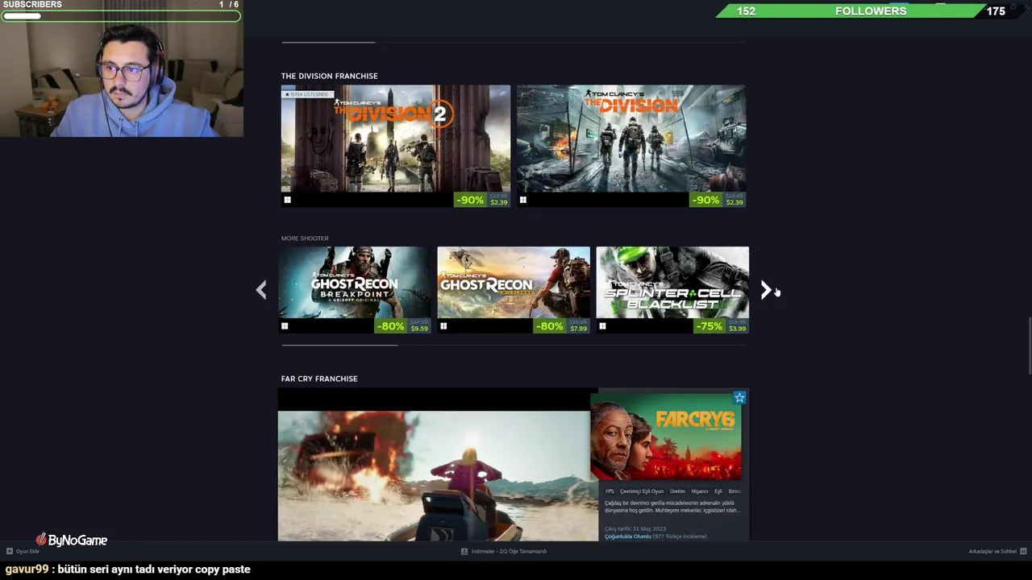Select the FPS tag on Far Cry 6

(610, 491)
